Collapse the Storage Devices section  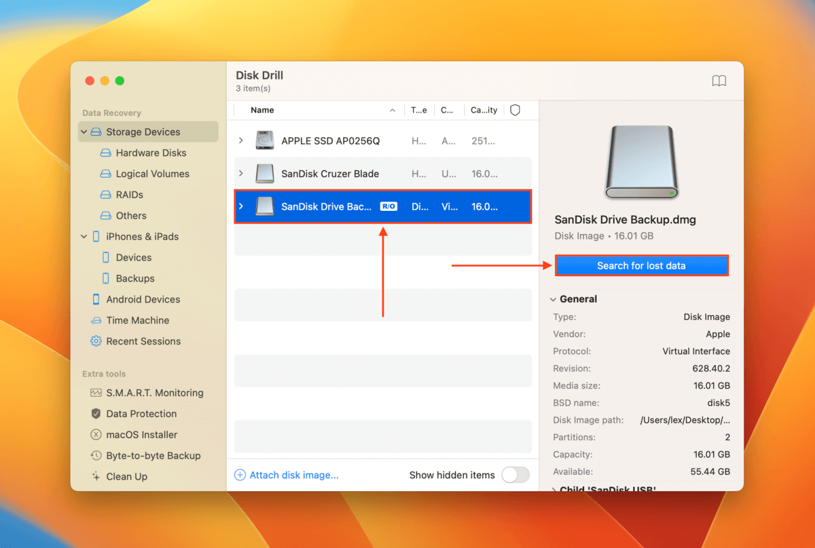point(84,132)
